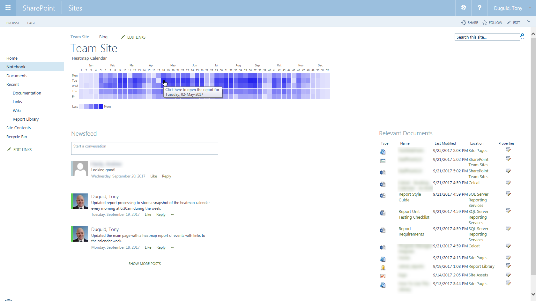Open properties icon for Report Requirements
The width and height of the screenshot is (536, 301).
508,228
